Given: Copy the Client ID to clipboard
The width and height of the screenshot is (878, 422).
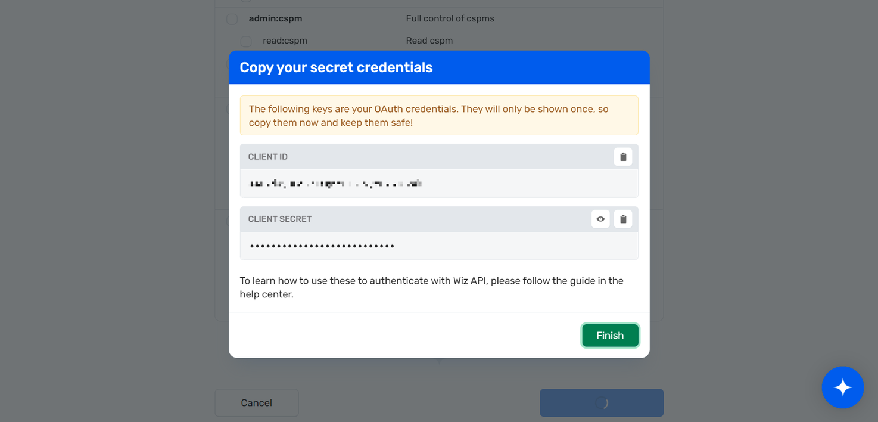Looking at the screenshot, I should click(x=623, y=157).
